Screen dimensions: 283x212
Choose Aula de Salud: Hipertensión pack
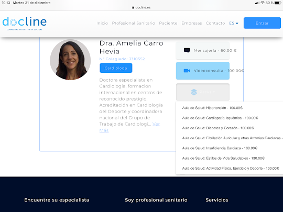pos(212,108)
